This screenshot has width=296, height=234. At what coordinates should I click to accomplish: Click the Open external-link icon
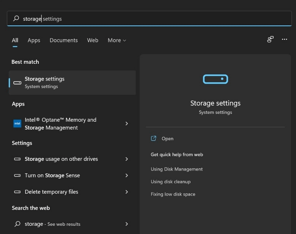pyautogui.click(x=153, y=139)
